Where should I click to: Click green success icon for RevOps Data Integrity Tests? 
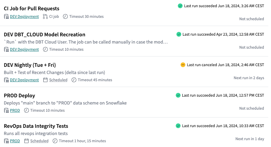pos(178,126)
